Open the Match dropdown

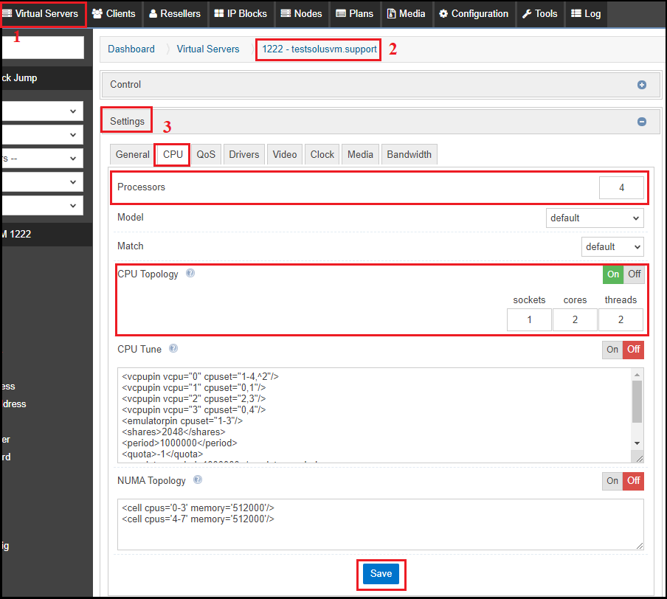pyautogui.click(x=612, y=246)
